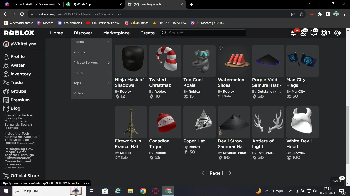This screenshot has width=350, height=196.
Task: Open the browser tab search dropdown arrow
Action: pos(309,4)
